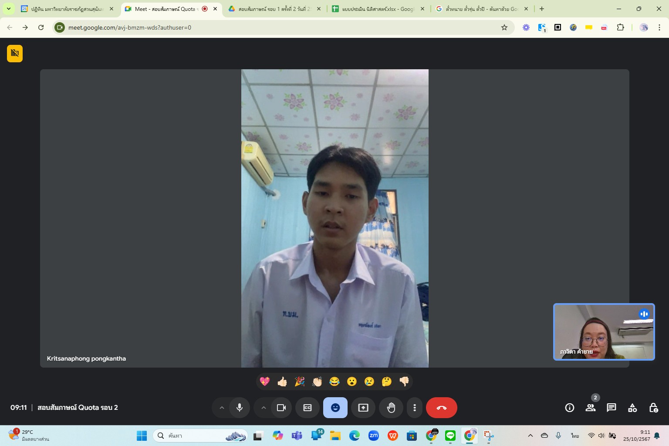Raise hand in the meeting
Viewport: 669px width, 446px height.
[391, 408]
